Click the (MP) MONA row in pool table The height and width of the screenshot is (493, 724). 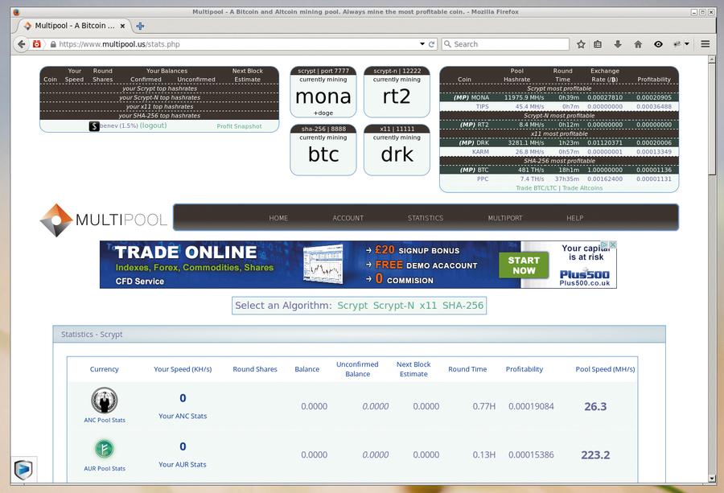(x=559, y=97)
